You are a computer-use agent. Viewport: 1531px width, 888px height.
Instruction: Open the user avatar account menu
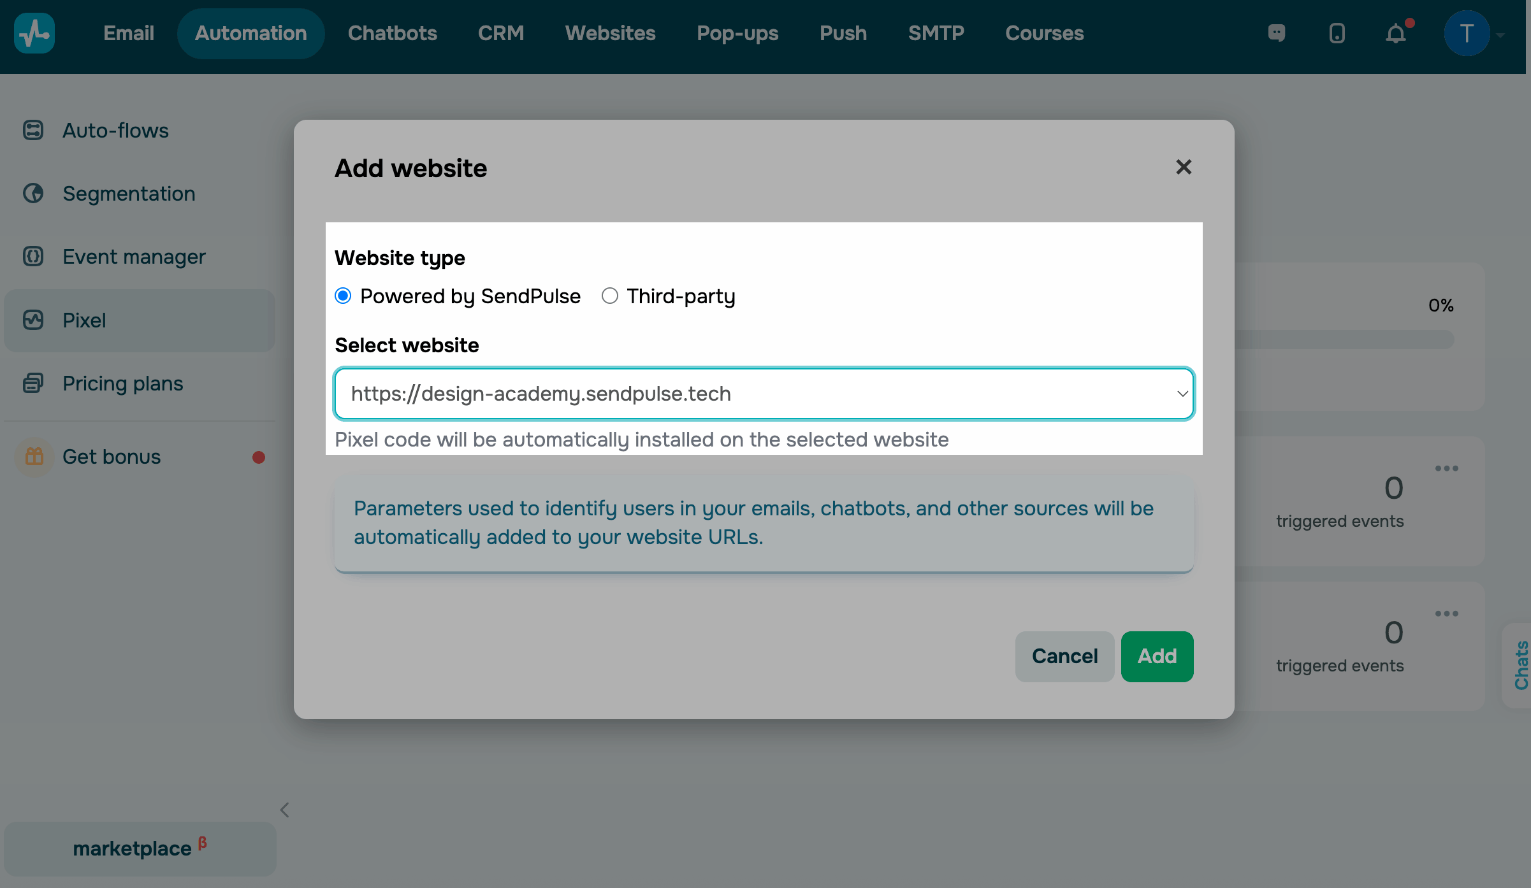pyautogui.click(x=1467, y=33)
